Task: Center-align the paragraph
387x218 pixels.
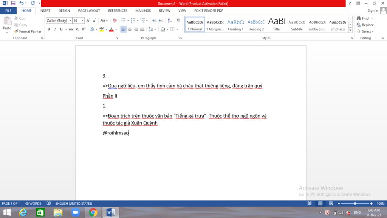Action: (130, 29)
